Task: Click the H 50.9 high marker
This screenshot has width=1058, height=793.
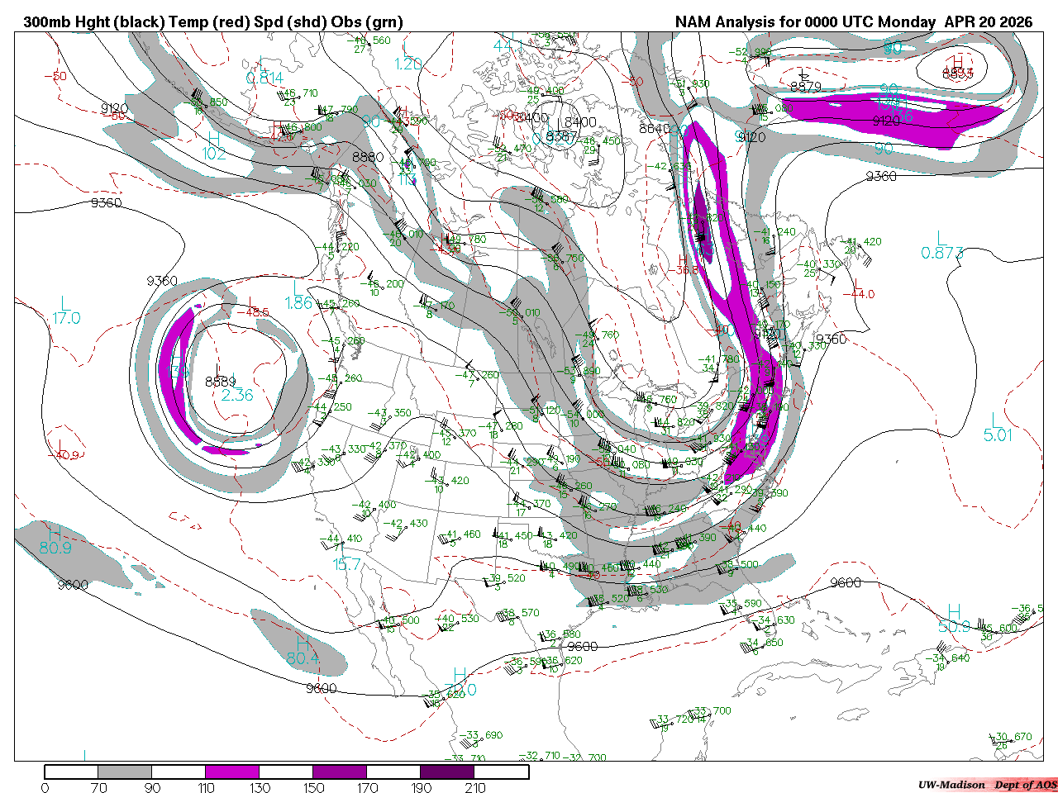Action: [954, 619]
